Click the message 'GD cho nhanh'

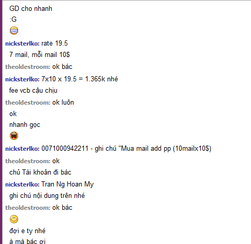click(31, 9)
